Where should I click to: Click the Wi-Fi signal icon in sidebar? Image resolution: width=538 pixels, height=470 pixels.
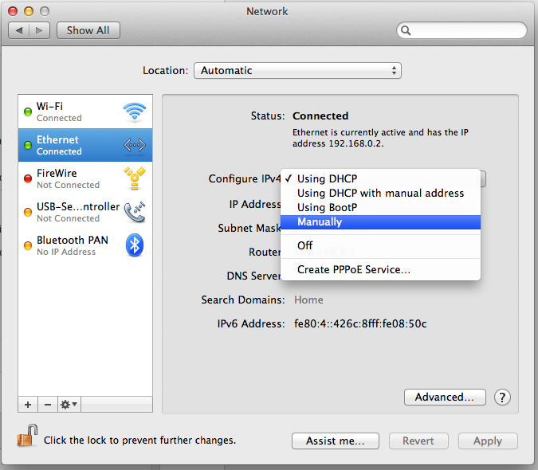click(x=135, y=112)
